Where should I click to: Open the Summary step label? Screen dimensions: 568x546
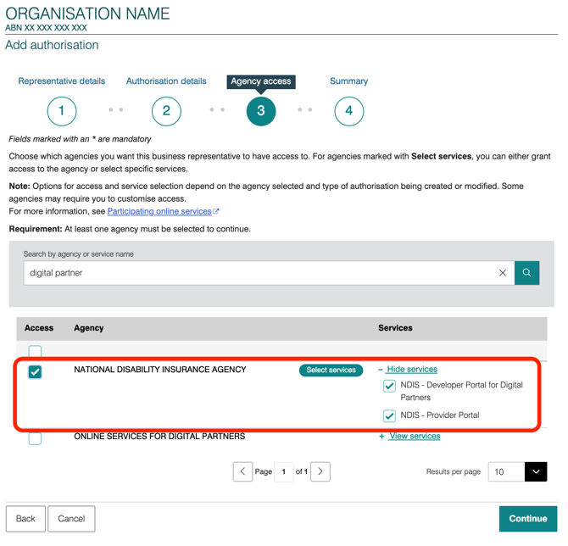(x=348, y=81)
